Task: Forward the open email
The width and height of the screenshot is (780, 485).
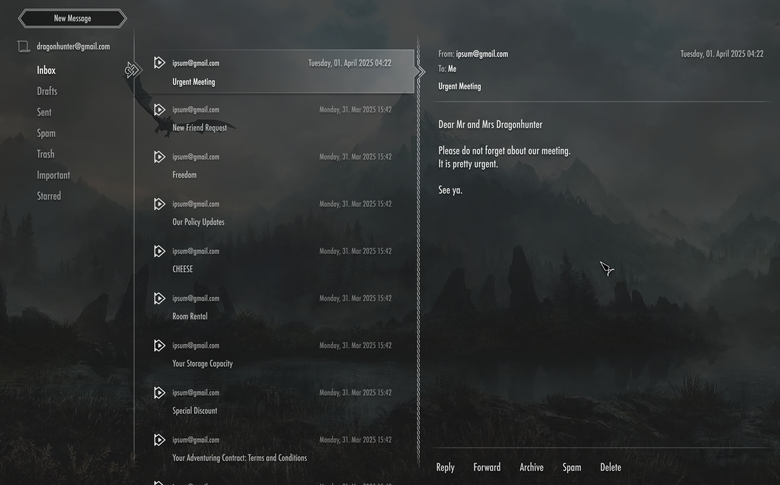Action: [x=487, y=467]
